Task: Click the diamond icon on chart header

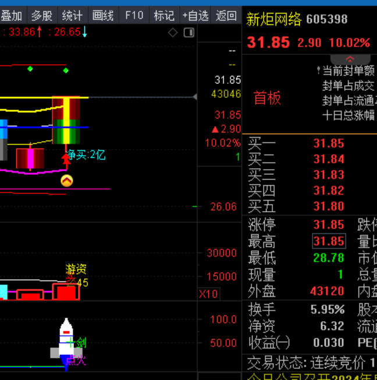Action: coord(173,33)
